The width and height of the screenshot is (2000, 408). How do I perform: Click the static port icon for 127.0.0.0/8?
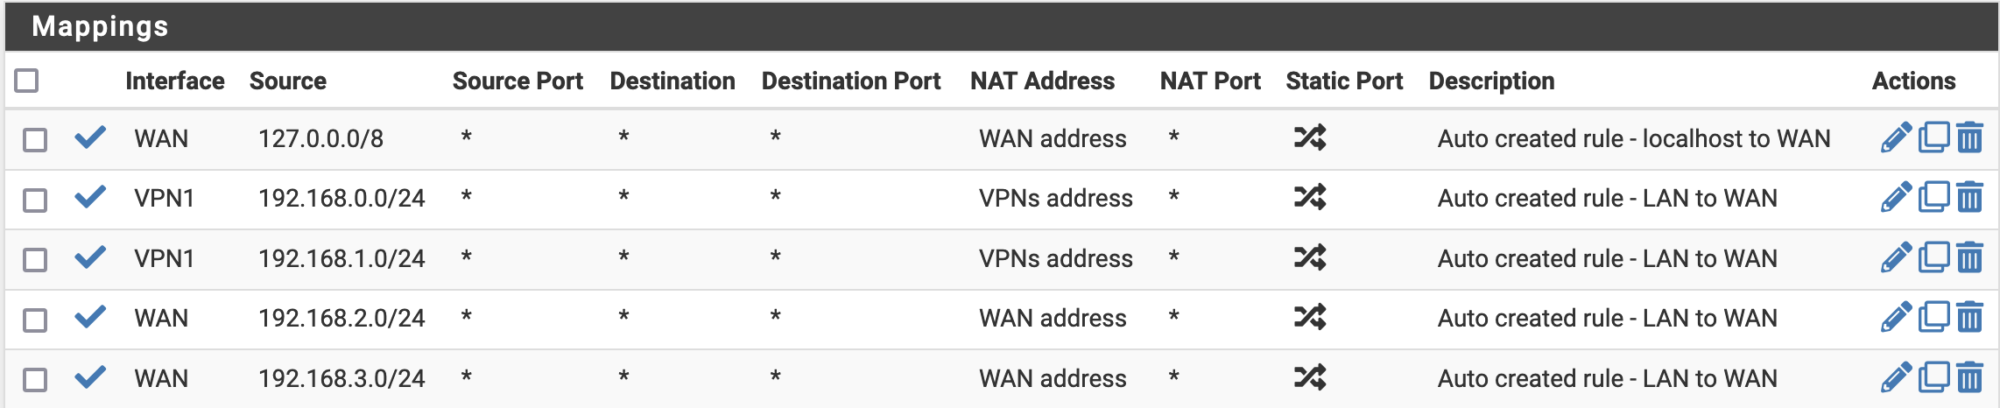pyautogui.click(x=1310, y=137)
